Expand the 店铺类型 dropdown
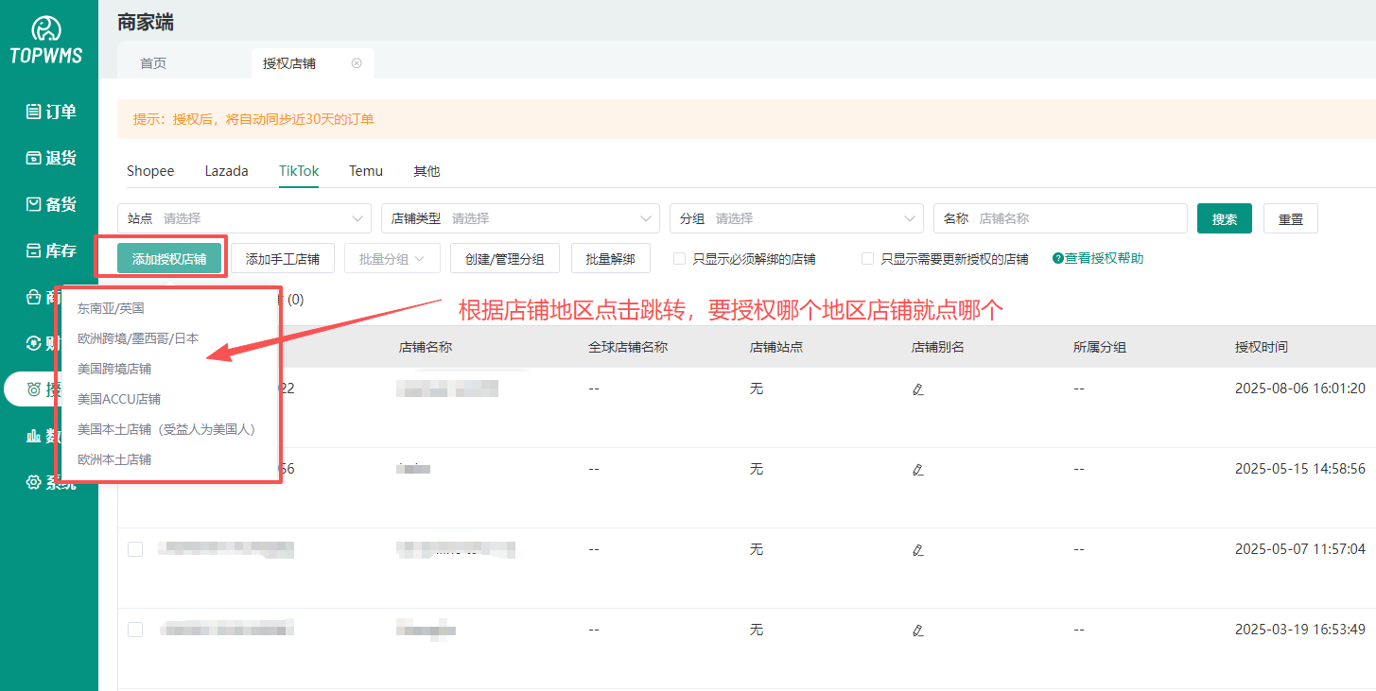The image size is (1376, 691). coord(520,218)
